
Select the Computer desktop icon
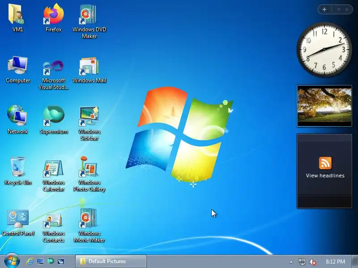tap(18, 70)
